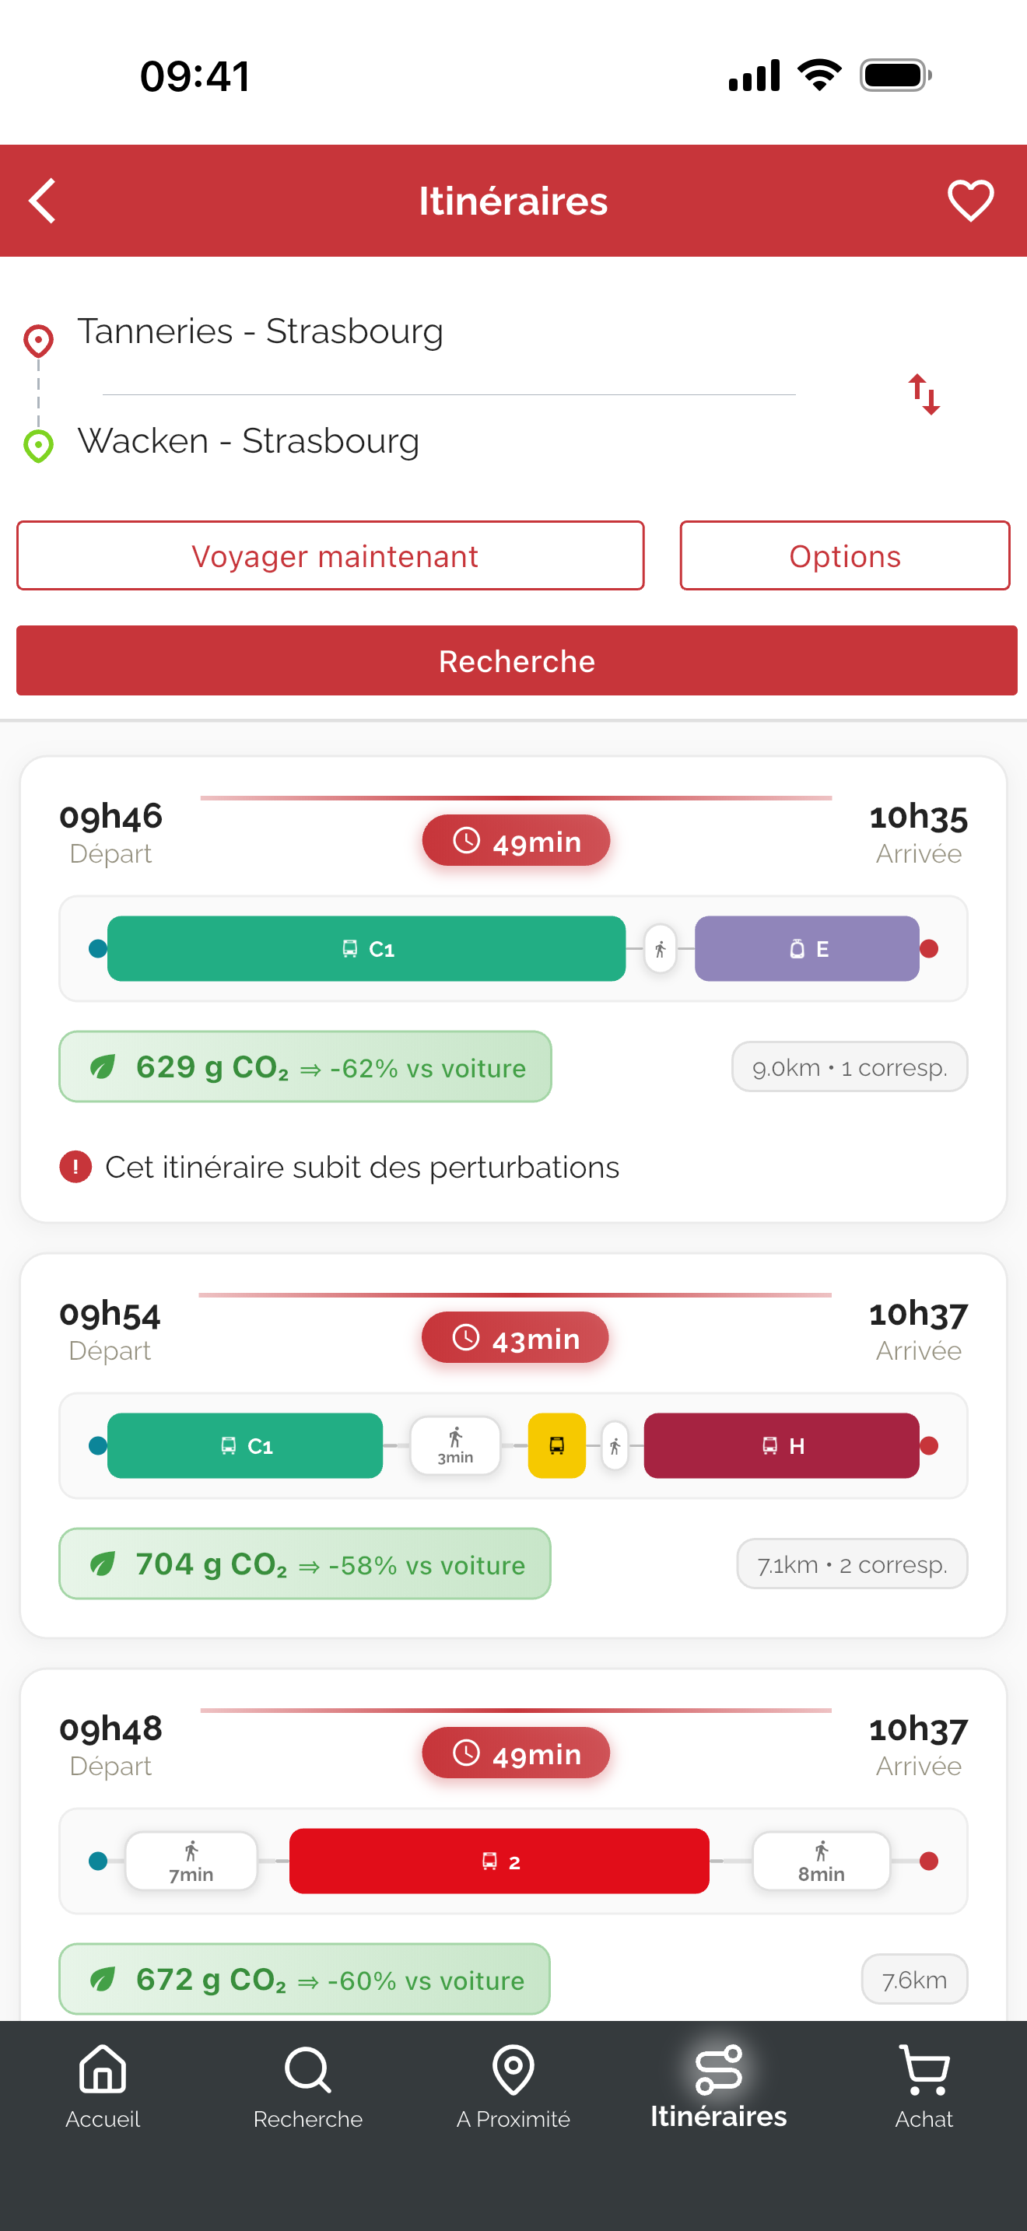This screenshot has width=1027, height=2231.
Task: Swap departure and destination arrows
Action: point(924,394)
